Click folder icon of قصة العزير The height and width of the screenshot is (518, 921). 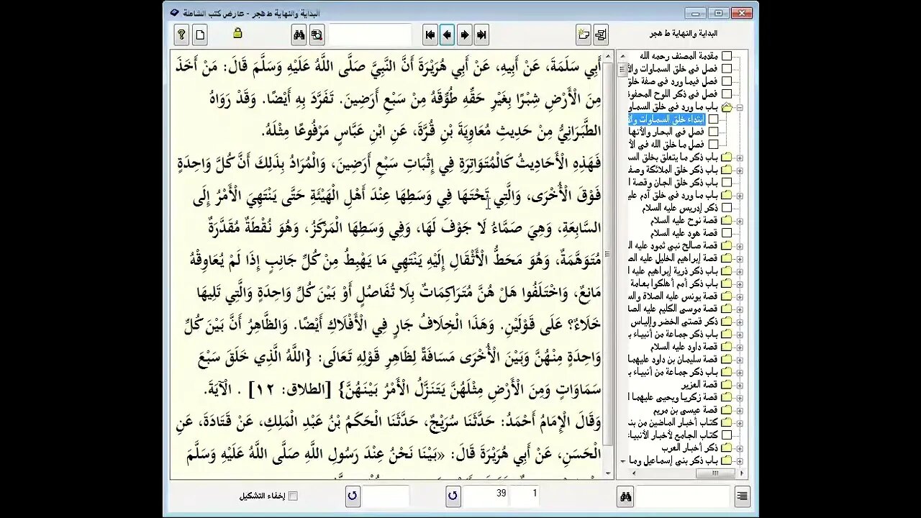(727, 384)
